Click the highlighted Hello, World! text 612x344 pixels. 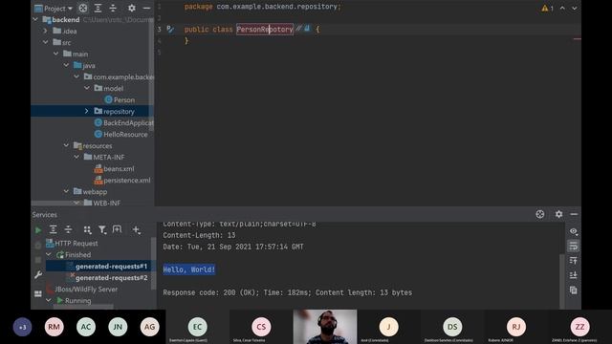[189, 269]
